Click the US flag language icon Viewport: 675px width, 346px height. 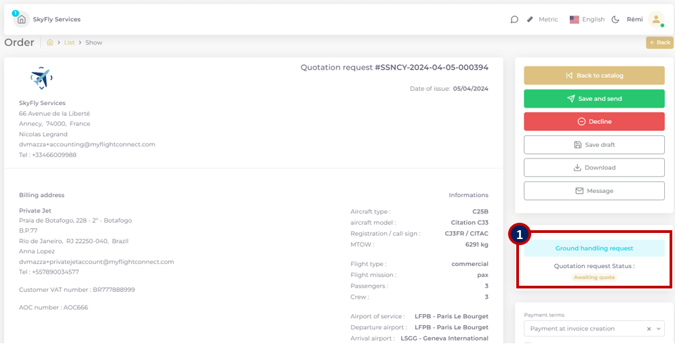(x=575, y=20)
